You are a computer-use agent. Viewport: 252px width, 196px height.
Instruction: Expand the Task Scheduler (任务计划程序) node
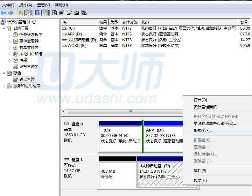coord(10,35)
